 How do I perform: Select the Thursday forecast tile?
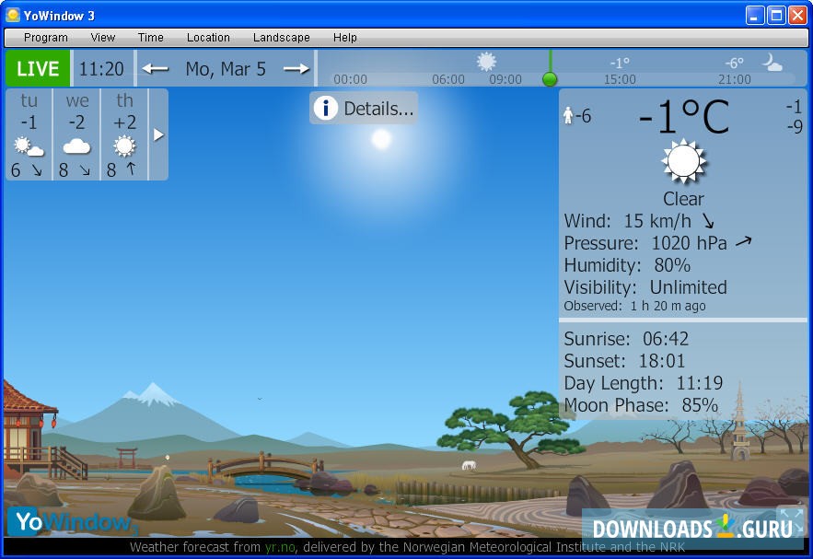(124, 134)
